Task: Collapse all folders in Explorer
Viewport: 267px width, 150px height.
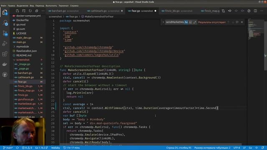Action: pyautogui.click(x=37, y=11)
